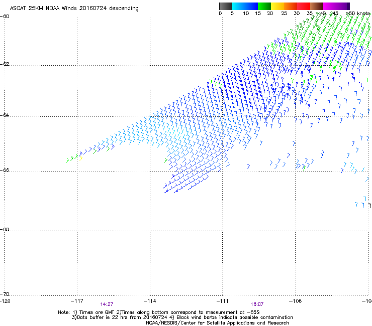Click the -62 latitude axis label
372x326 pixels.
(x=5, y=64)
